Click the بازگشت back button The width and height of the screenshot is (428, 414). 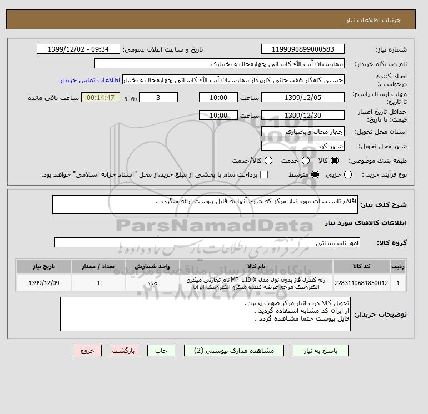tap(125, 351)
